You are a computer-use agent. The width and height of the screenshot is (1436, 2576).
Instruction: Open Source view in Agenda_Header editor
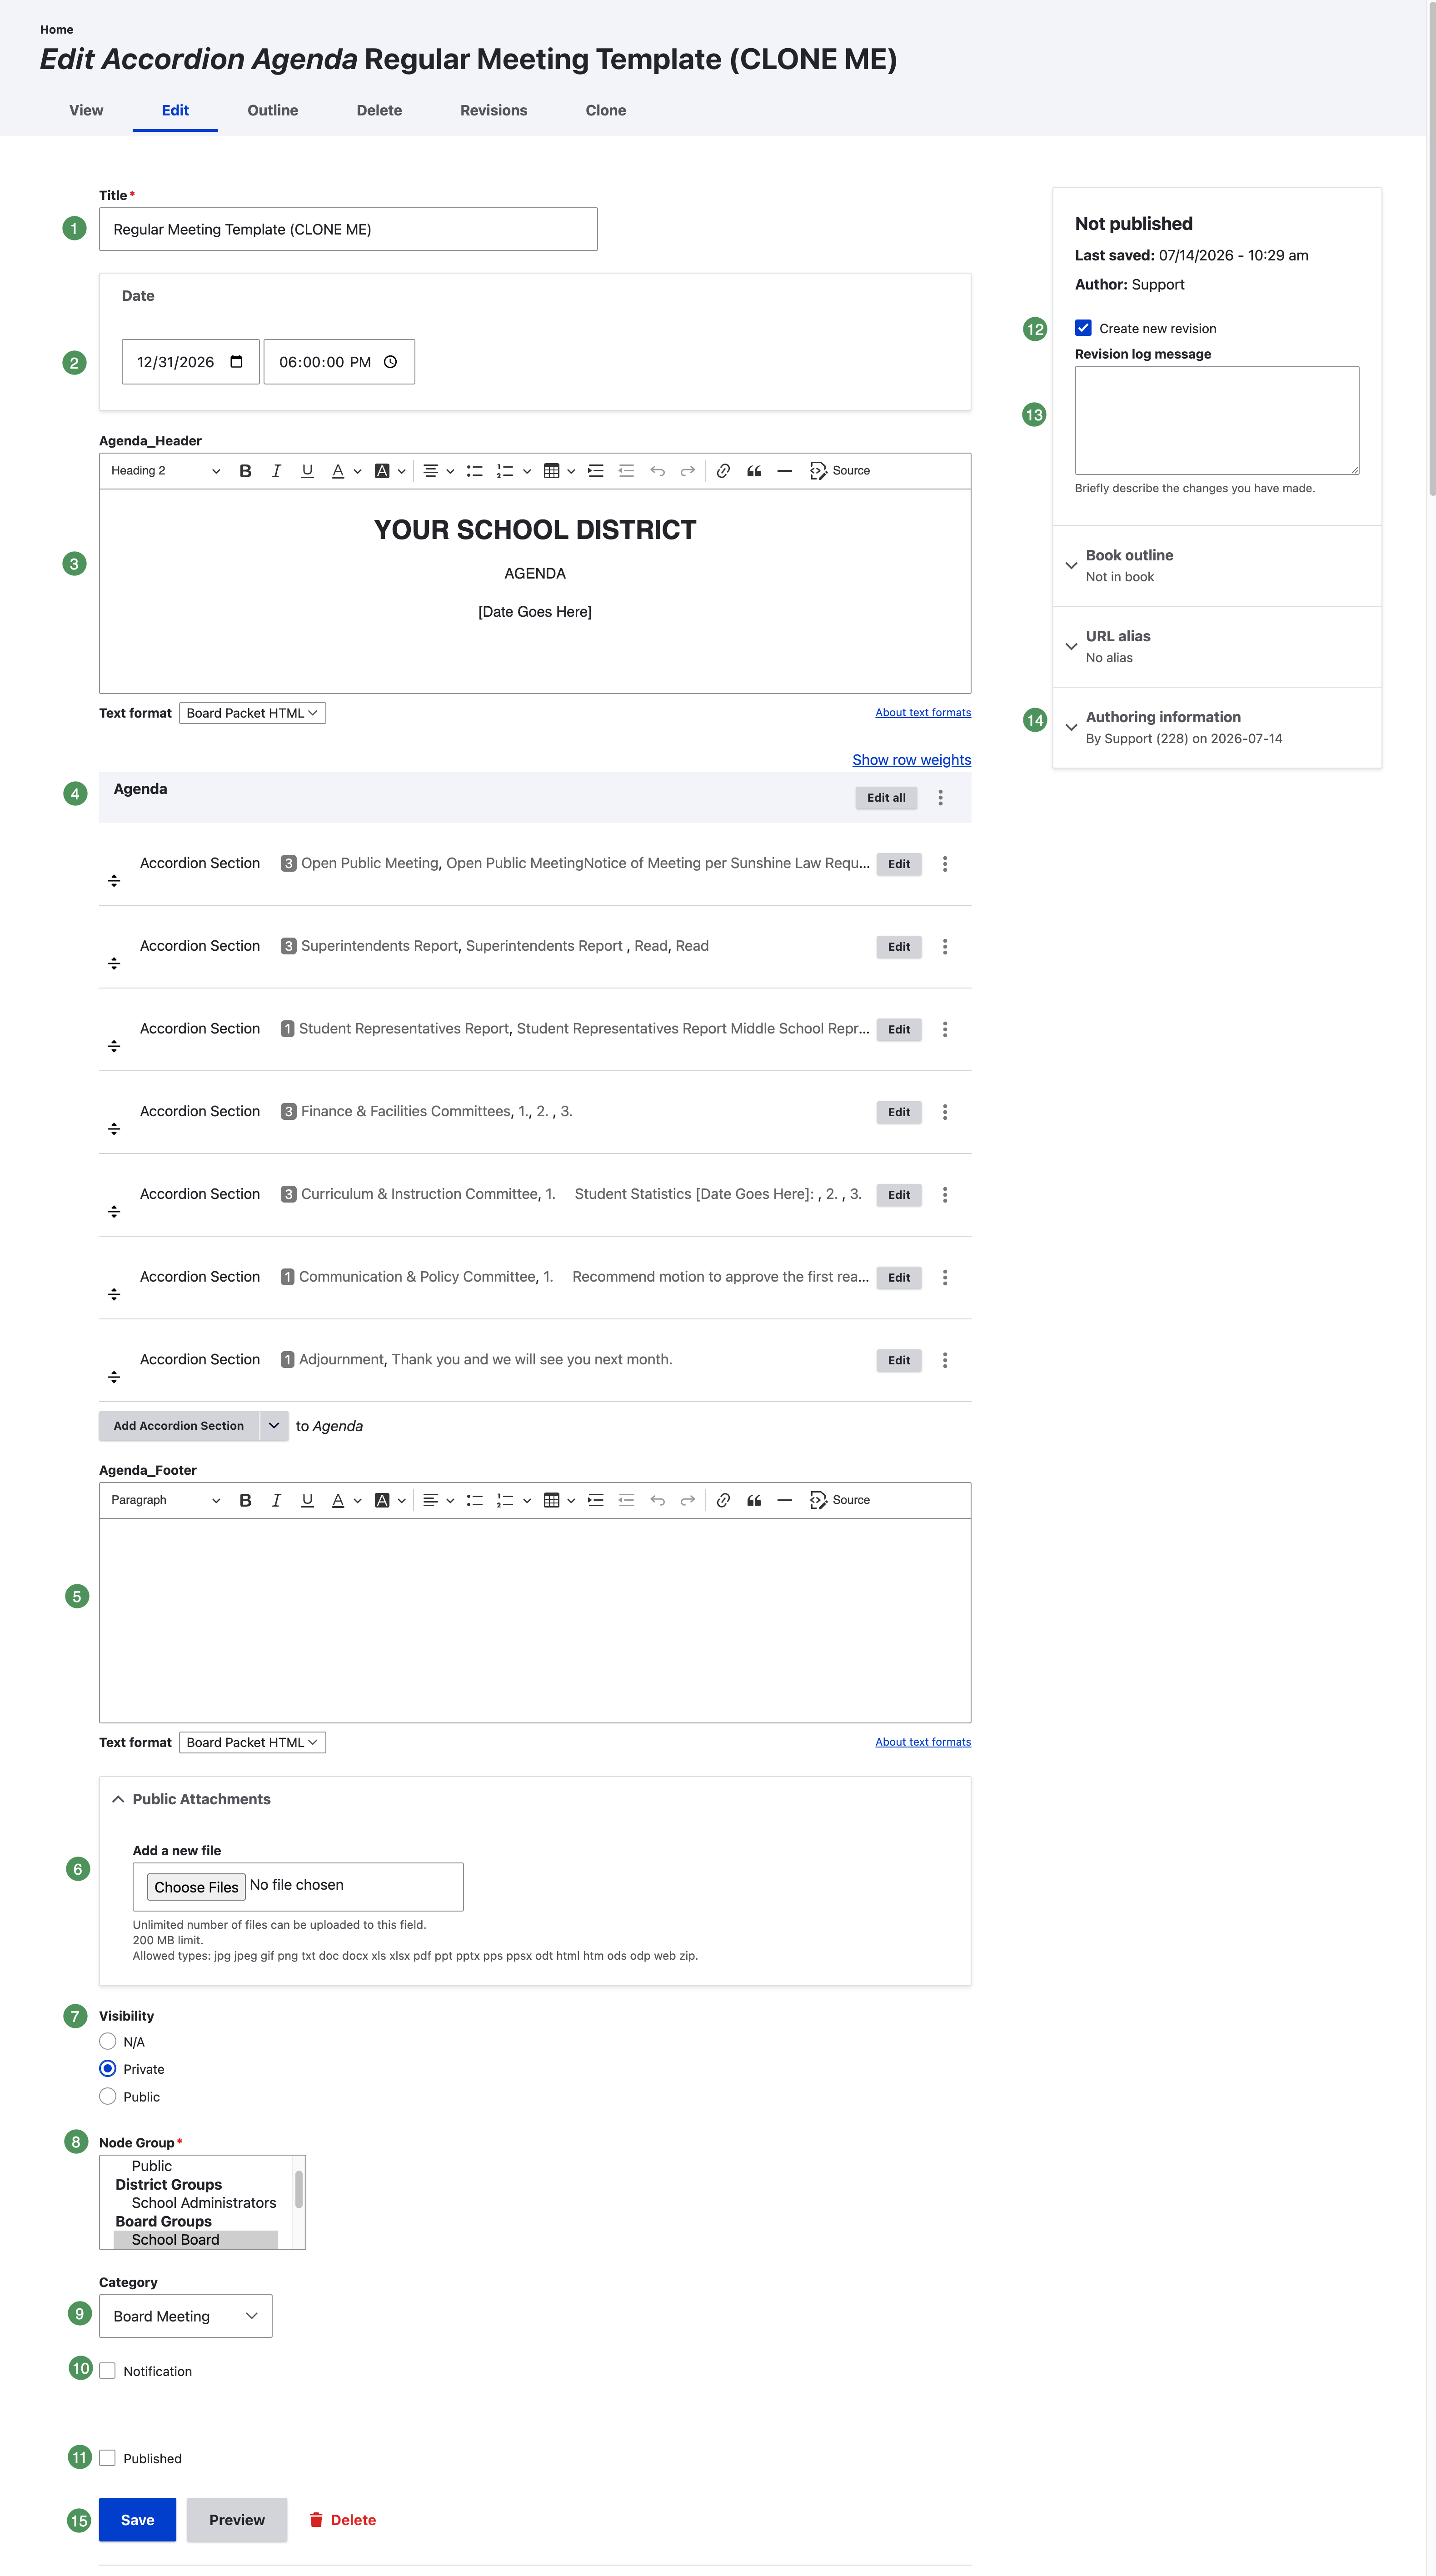[840, 471]
